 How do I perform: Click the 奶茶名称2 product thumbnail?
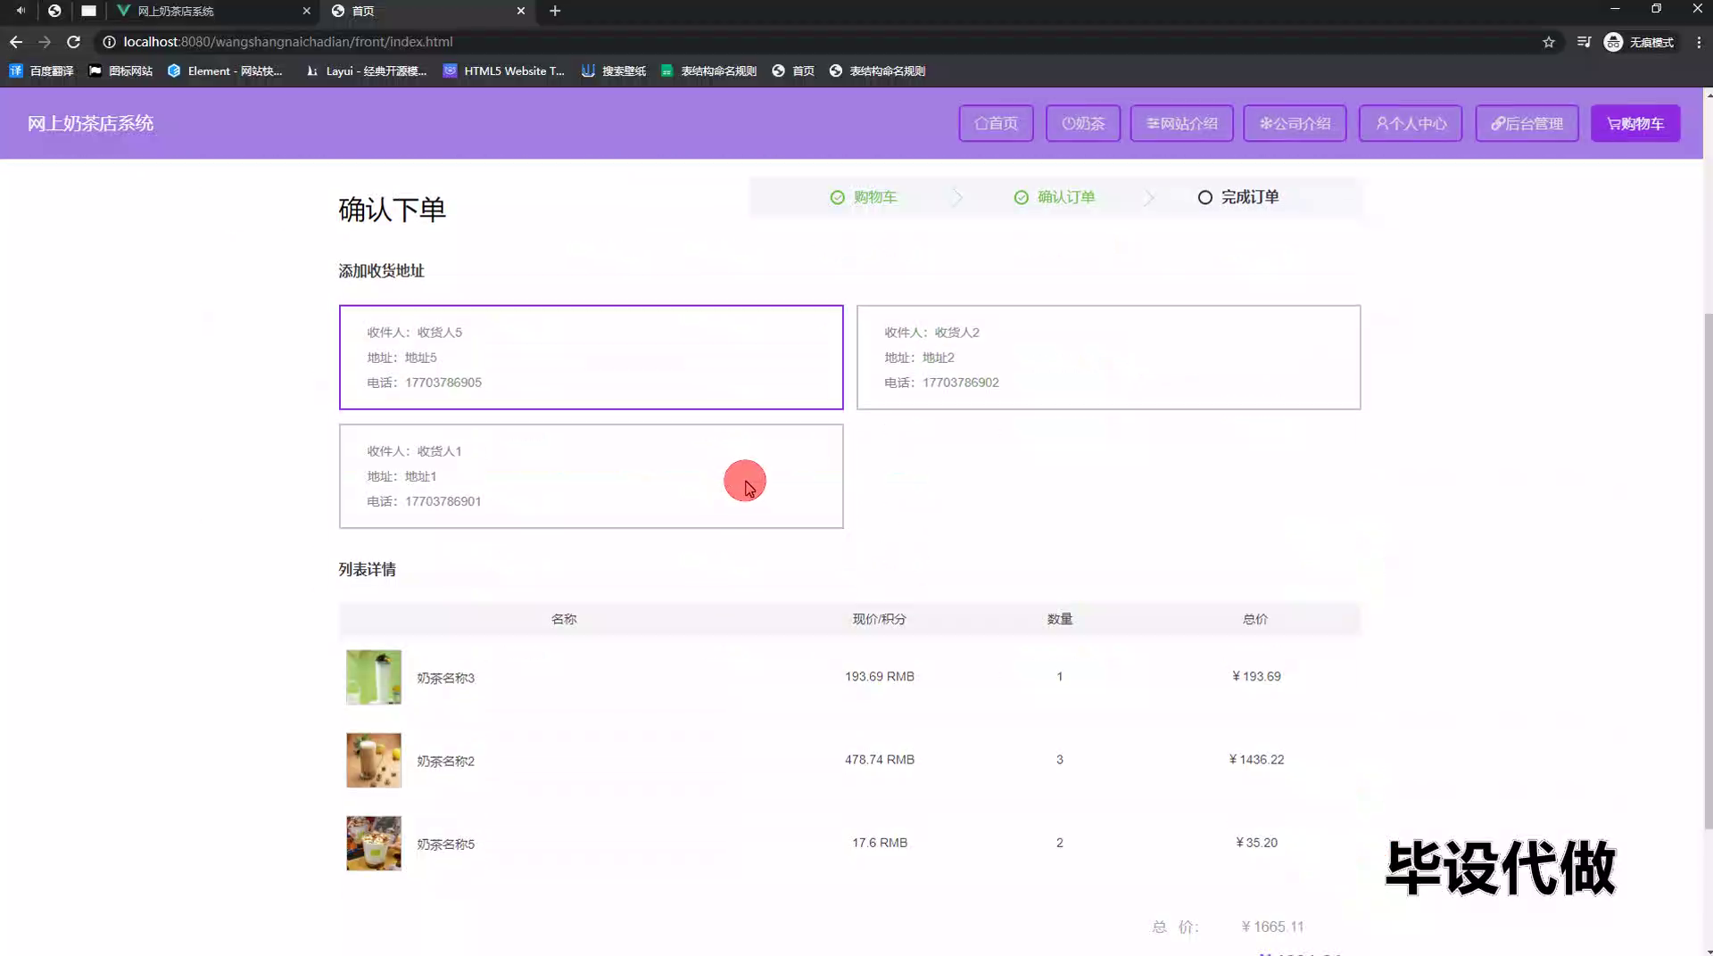coord(374,760)
